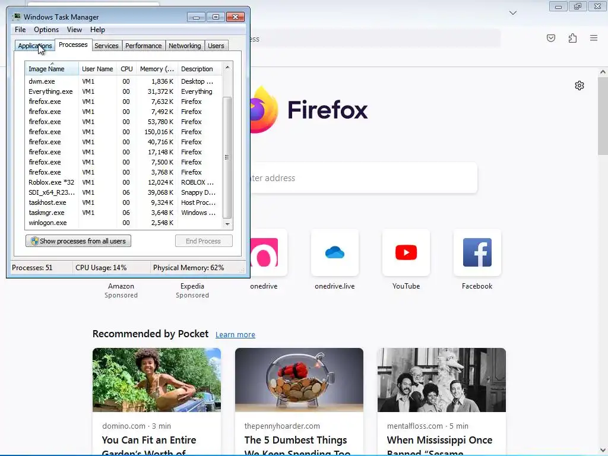The image size is (608, 456).
Task: Click the Task Manager title bar icon
Action: click(x=16, y=17)
